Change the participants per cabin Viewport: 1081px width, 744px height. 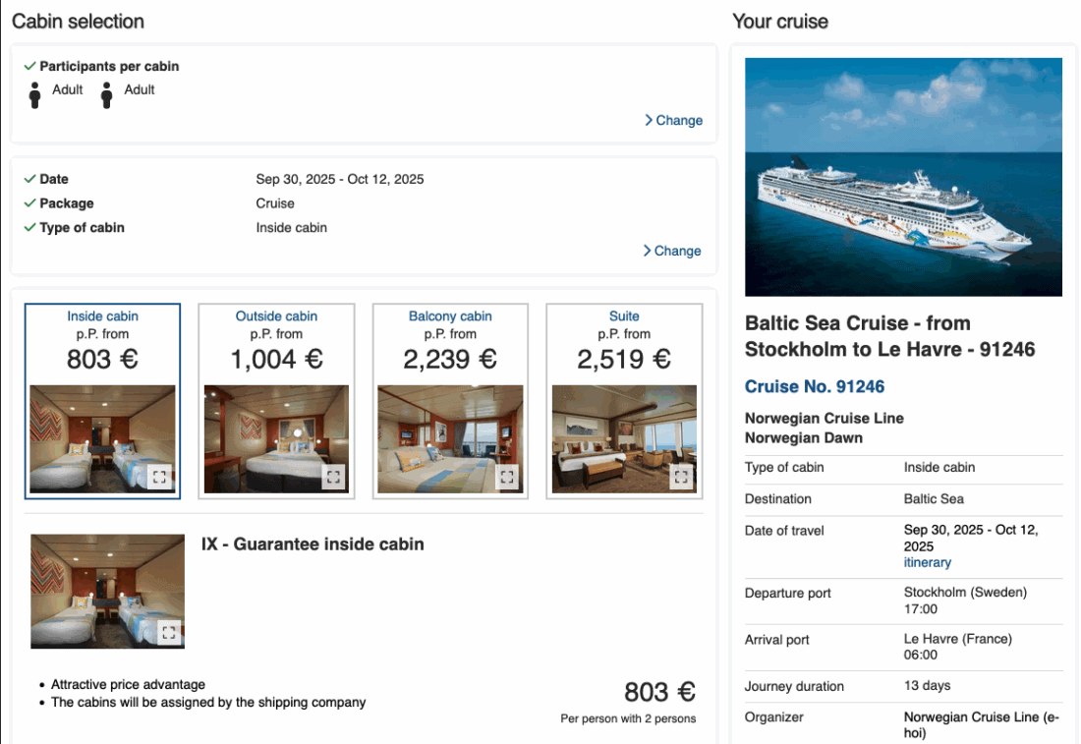674,120
